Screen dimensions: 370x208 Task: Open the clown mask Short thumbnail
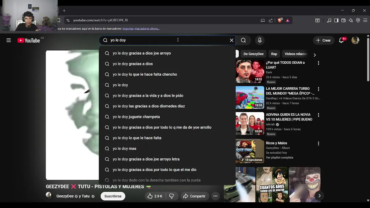click(304, 185)
